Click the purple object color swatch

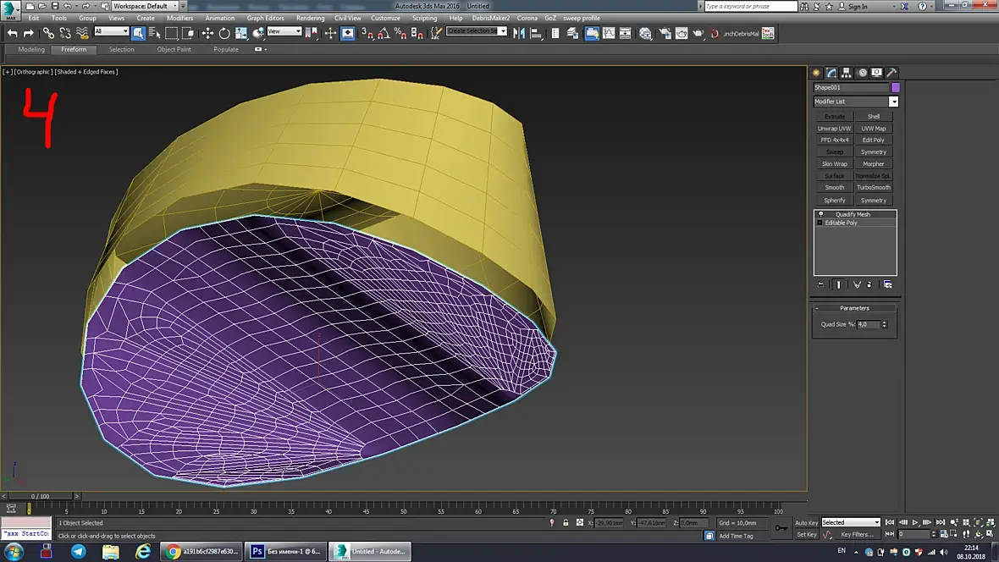click(x=895, y=87)
